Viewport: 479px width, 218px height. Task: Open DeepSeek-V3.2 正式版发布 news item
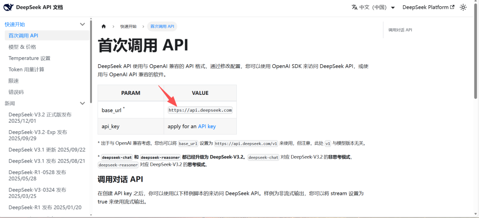click(40, 118)
